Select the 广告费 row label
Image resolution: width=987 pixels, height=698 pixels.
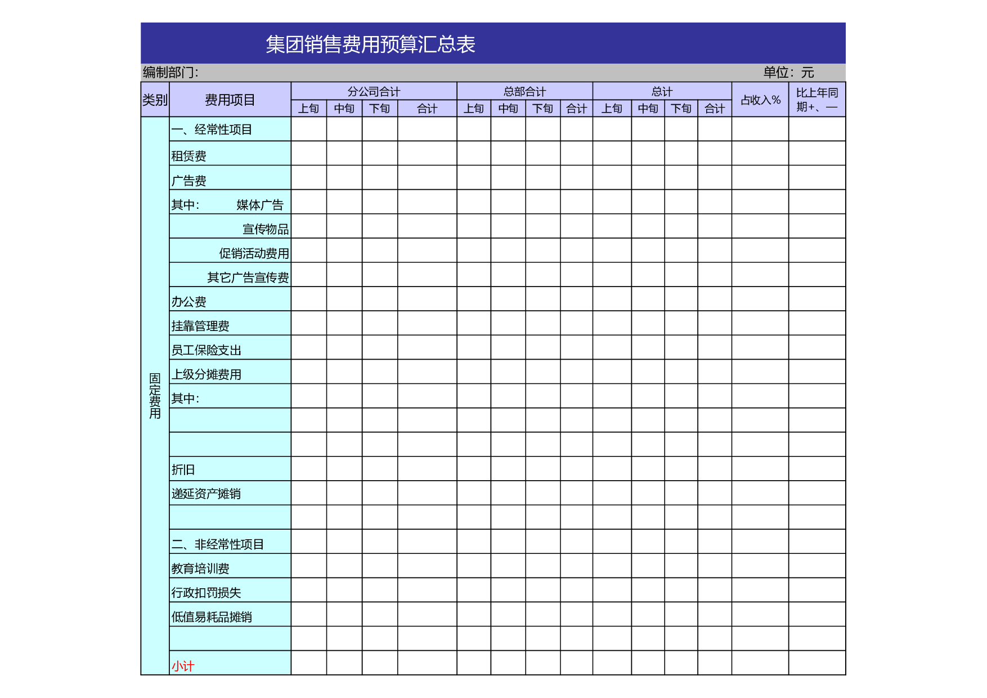pos(189,181)
